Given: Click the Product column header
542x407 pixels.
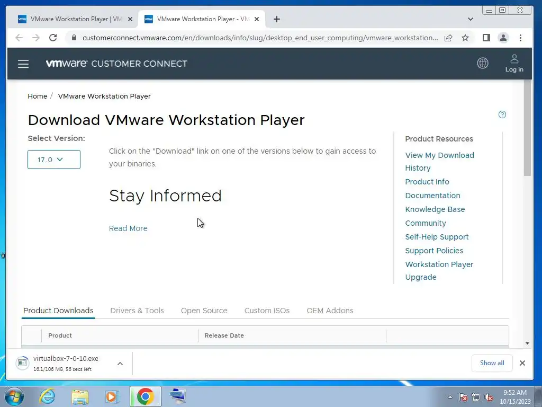Looking at the screenshot, I should 60,335.
